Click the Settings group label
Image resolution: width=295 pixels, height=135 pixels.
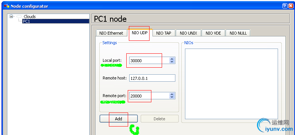click(110, 43)
